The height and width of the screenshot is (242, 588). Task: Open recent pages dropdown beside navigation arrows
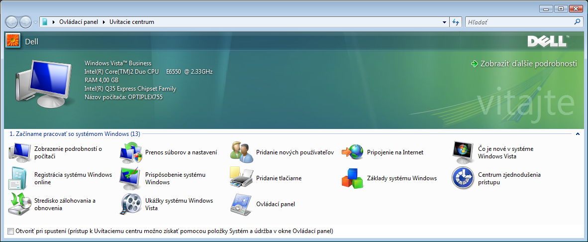click(36, 22)
